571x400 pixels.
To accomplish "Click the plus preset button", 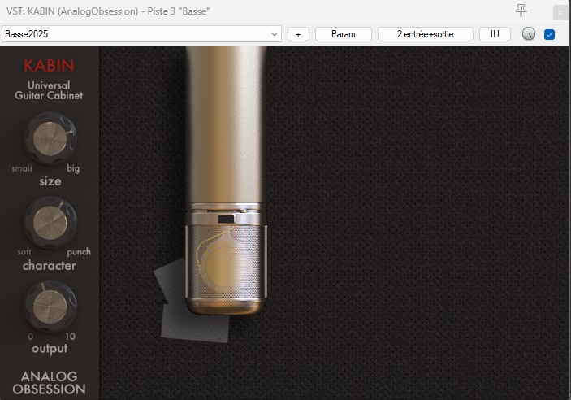I will pos(298,34).
